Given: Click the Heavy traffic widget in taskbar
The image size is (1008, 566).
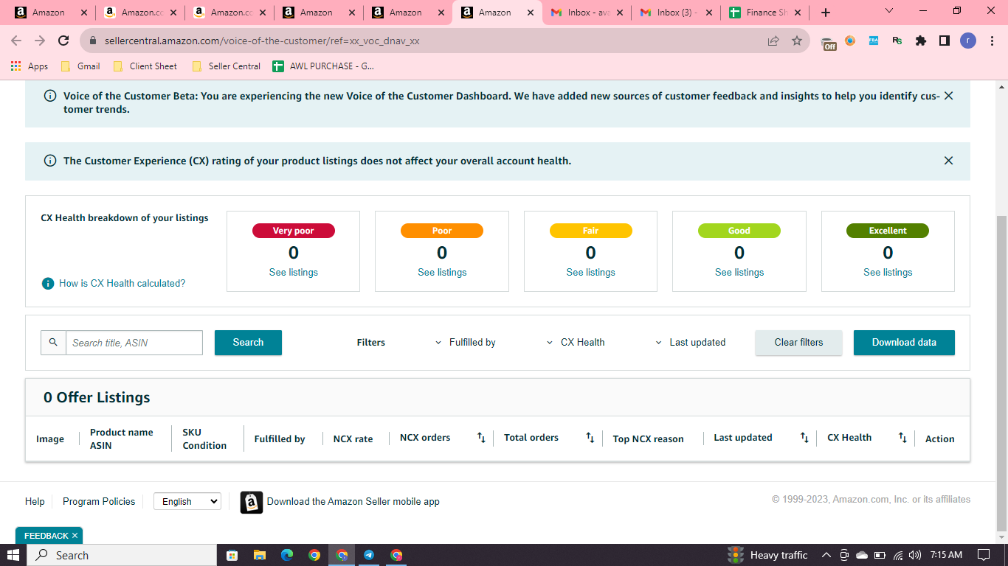Looking at the screenshot, I should click(767, 555).
